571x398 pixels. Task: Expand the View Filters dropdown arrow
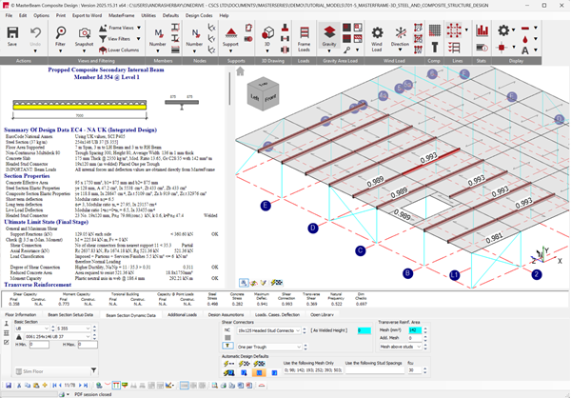138,39
